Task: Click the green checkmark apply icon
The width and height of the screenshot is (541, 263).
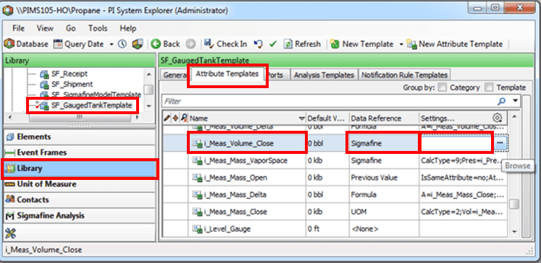Action: (x=273, y=44)
